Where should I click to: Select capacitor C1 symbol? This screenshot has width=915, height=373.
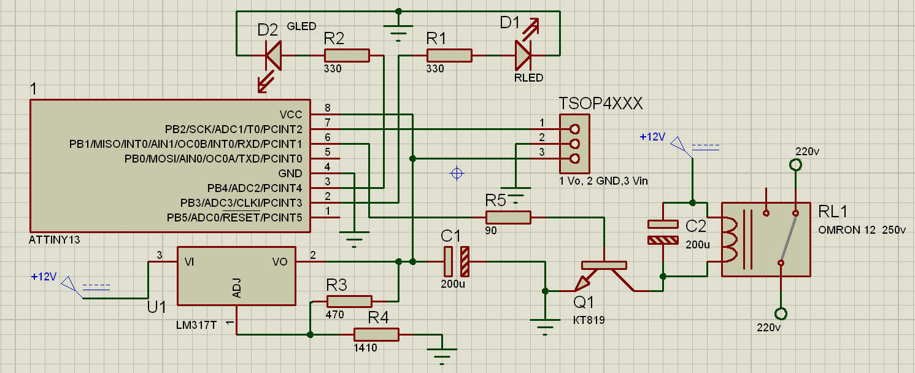457,261
